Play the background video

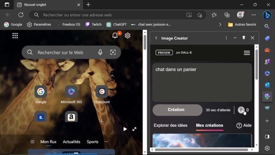coord(125,129)
